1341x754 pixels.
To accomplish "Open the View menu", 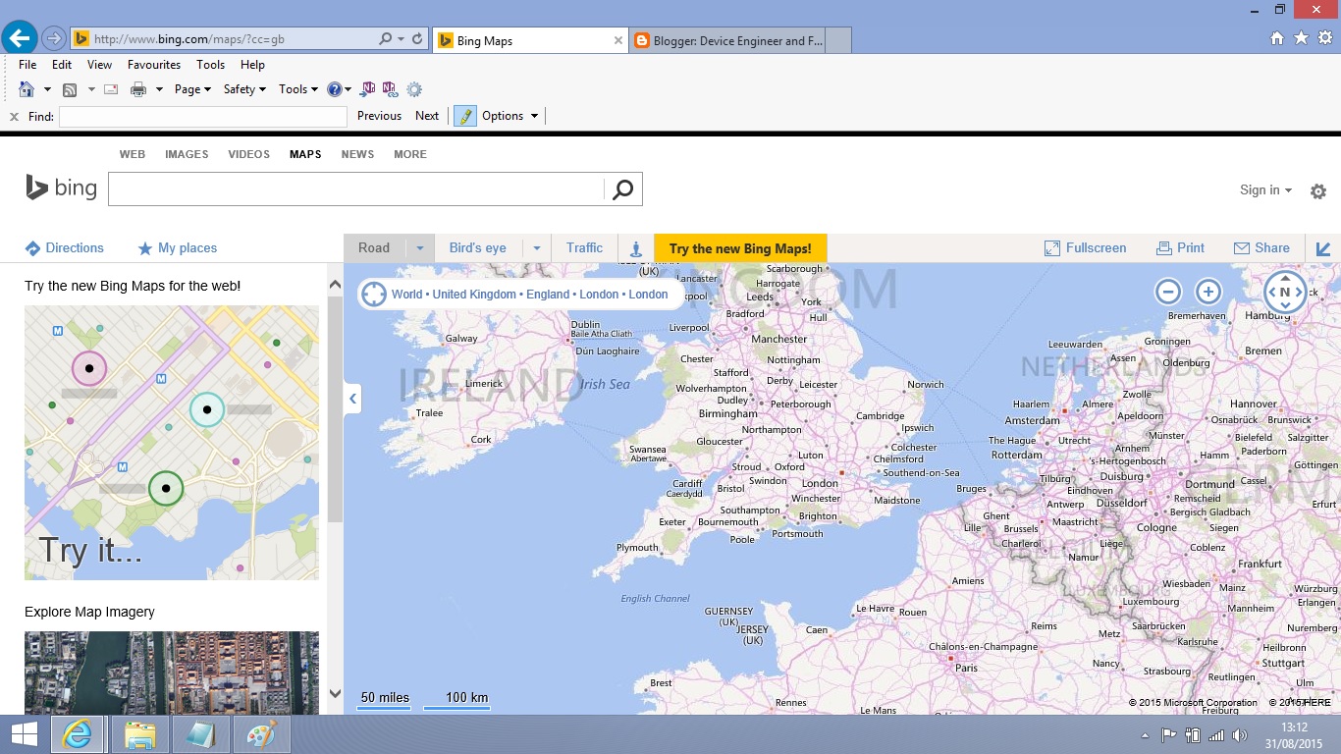I will pos(100,65).
